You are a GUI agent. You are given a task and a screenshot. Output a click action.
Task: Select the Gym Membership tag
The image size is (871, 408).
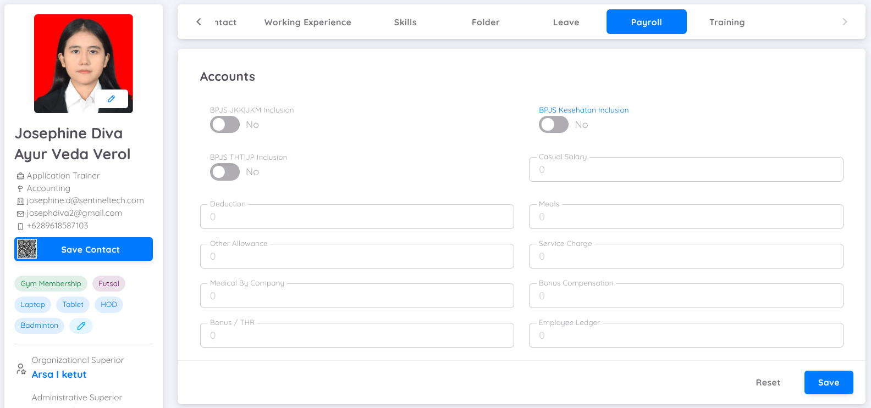point(51,284)
